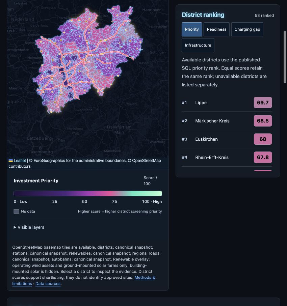287x306 pixels.
Task: Open the Charging gap ranking tab
Action: [247, 29]
